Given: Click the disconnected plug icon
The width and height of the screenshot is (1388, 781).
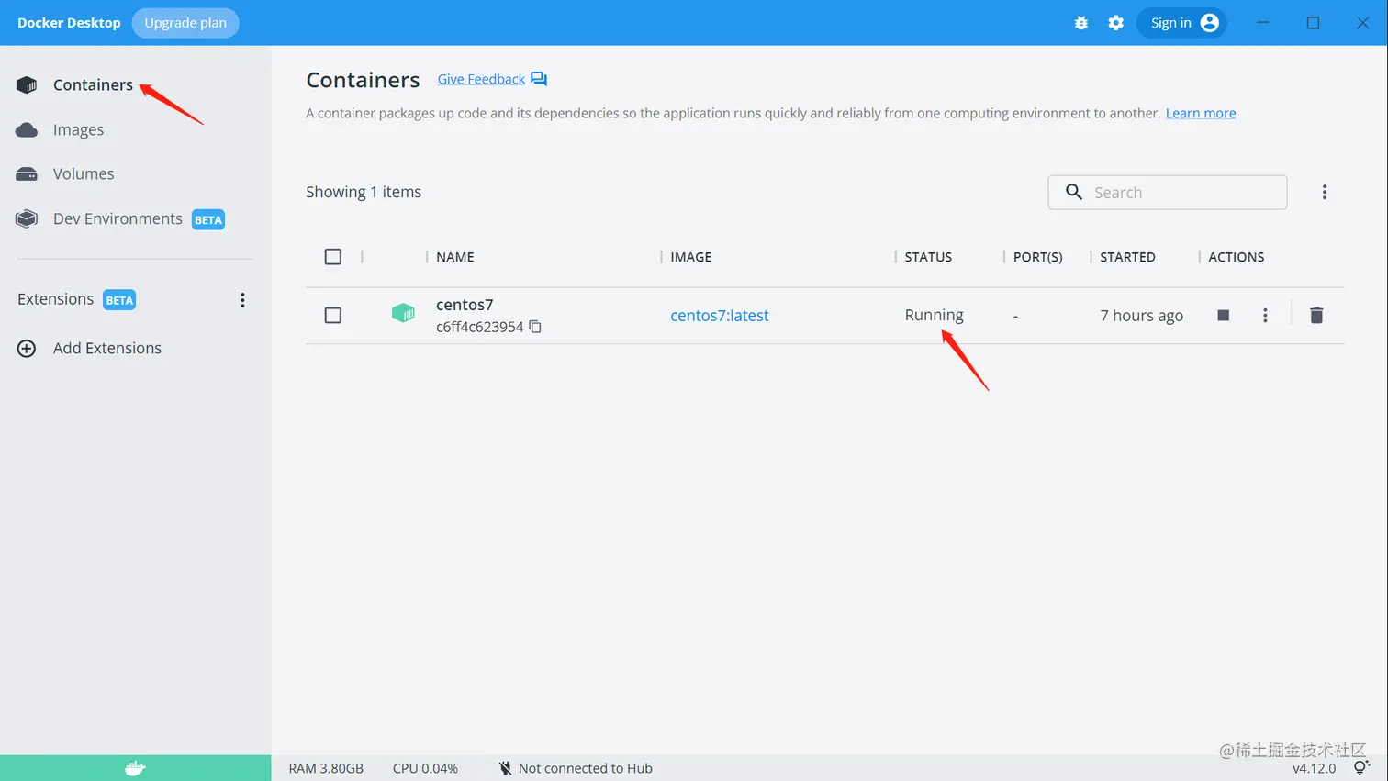Looking at the screenshot, I should pos(505,769).
